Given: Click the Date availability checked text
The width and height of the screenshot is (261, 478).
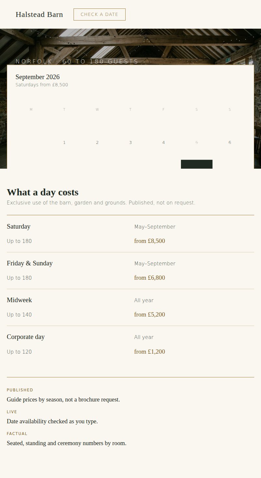Looking at the screenshot, I should tap(52, 421).
